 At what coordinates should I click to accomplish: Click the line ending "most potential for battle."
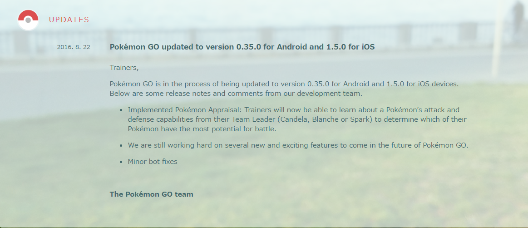tap(202, 129)
